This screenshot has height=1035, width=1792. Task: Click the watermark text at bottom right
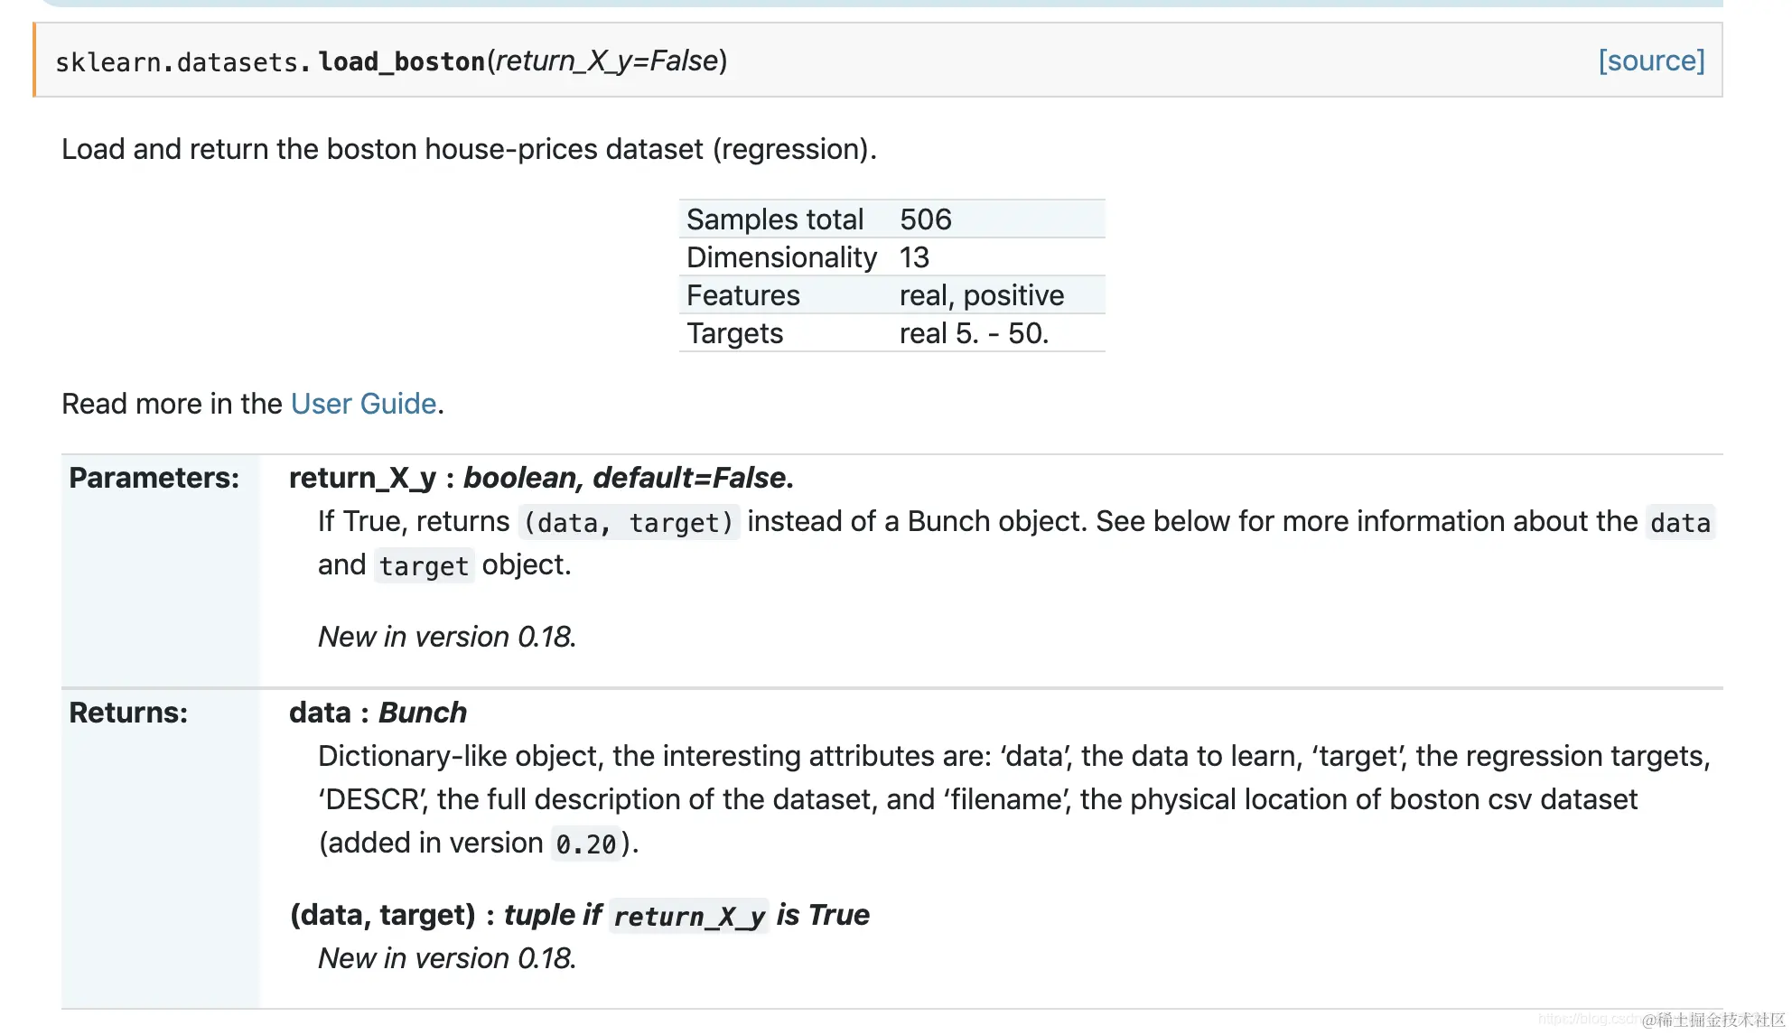pyautogui.click(x=1713, y=1020)
